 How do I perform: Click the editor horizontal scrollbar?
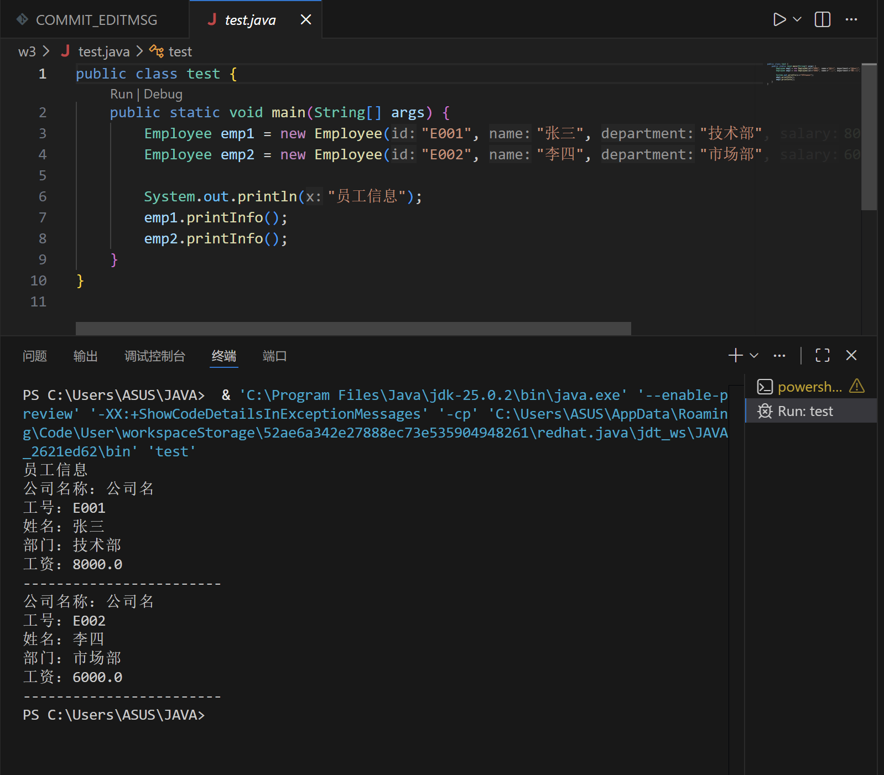pyautogui.click(x=353, y=329)
